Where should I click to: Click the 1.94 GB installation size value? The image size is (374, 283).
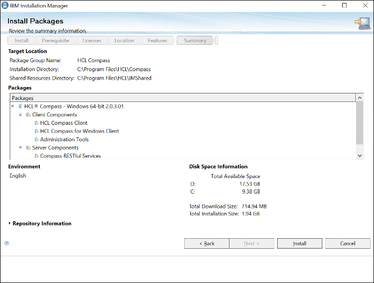coord(250,214)
